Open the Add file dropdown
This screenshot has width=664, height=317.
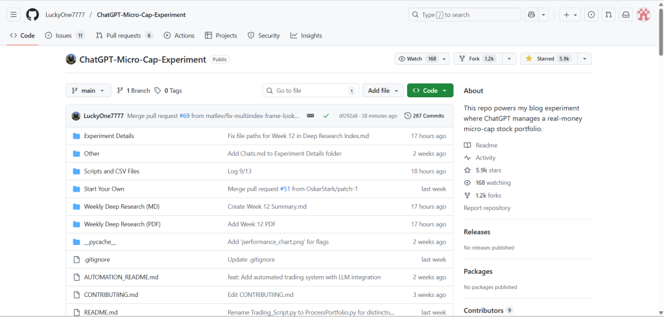pyautogui.click(x=383, y=91)
